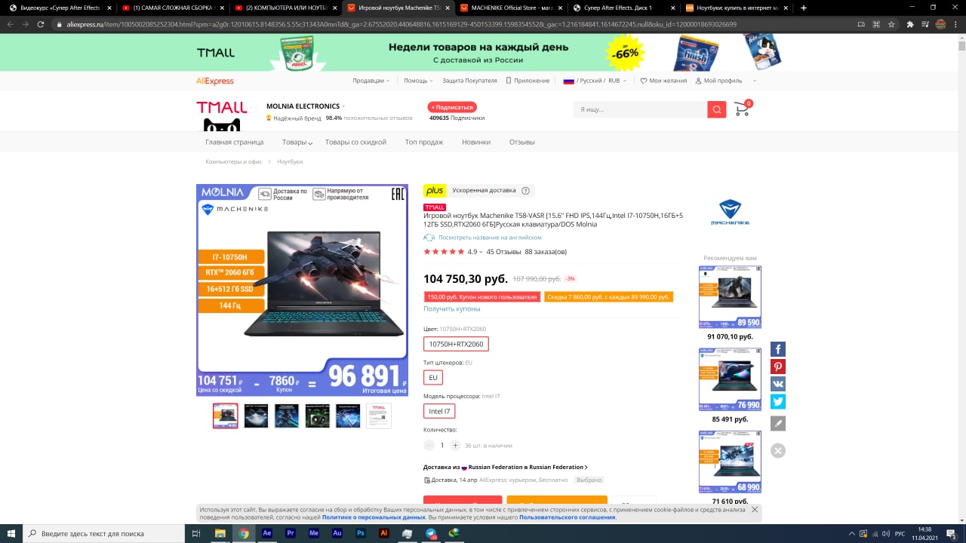
Task: Select color option 10750H+RTX2060
Action: [456, 344]
